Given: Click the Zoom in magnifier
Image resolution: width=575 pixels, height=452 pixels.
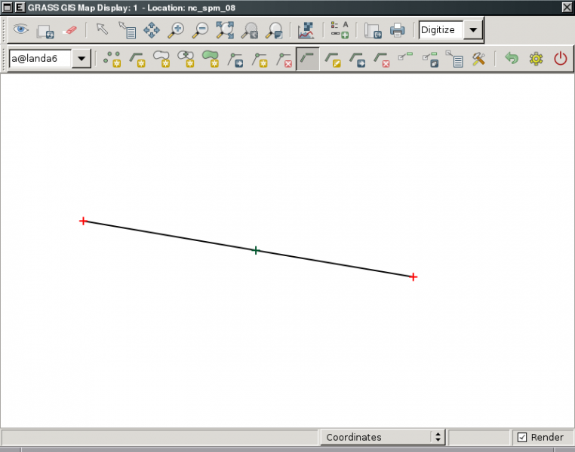Looking at the screenshot, I should pyautogui.click(x=176, y=30).
